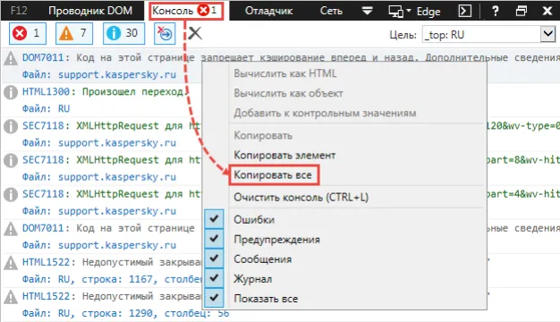This screenshot has height=322, width=560.
Task: Toggle the errors filter showing 1
Action: 28,34
